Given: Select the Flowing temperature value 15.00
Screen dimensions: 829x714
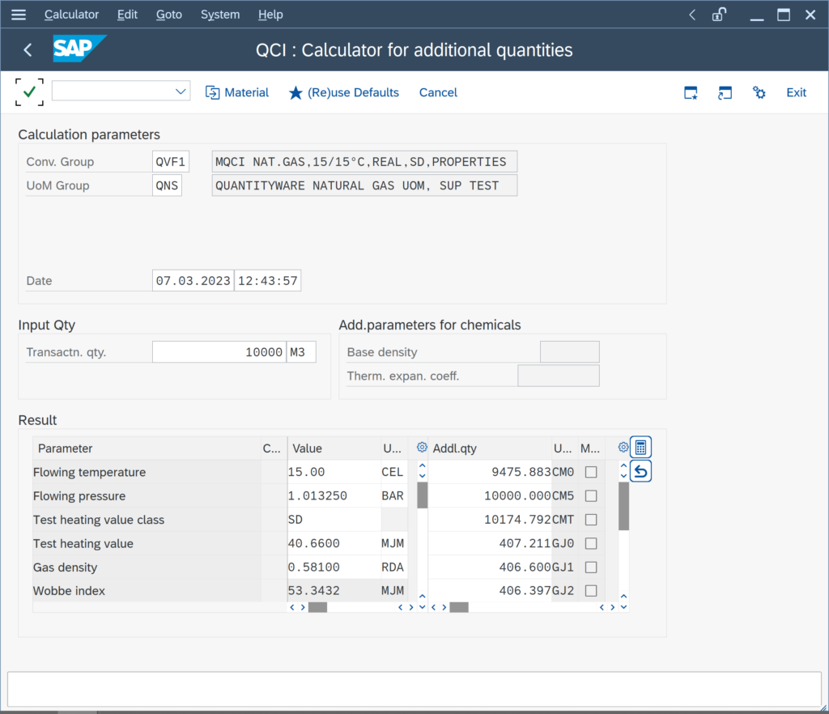Looking at the screenshot, I should pos(334,472).
